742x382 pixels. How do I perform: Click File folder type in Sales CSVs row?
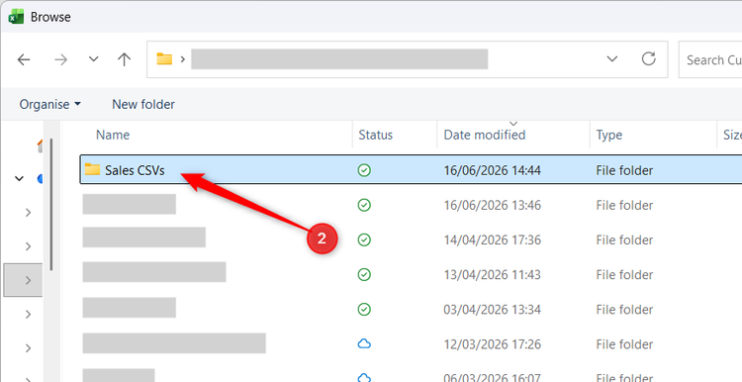[624, 170]
